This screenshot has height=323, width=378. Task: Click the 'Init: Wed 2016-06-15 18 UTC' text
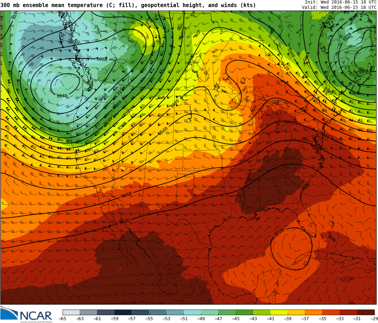[x=341, y=2]
